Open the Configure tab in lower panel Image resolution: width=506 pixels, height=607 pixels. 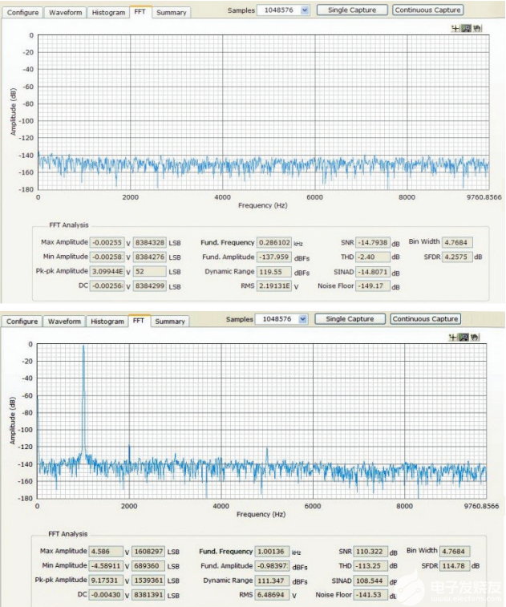click(x=22, y=322)
